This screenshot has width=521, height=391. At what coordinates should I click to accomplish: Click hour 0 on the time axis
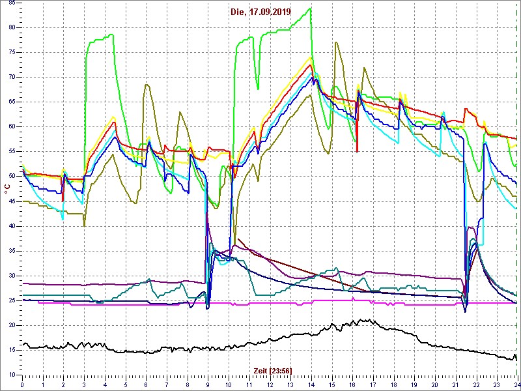pos(22,385)
